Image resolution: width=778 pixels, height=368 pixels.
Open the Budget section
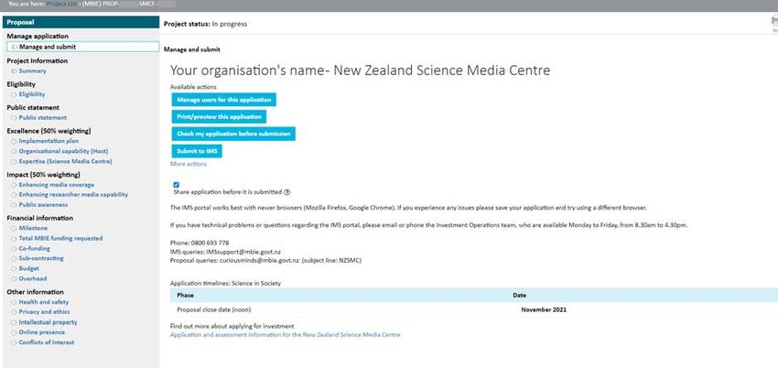click(28, 268)
